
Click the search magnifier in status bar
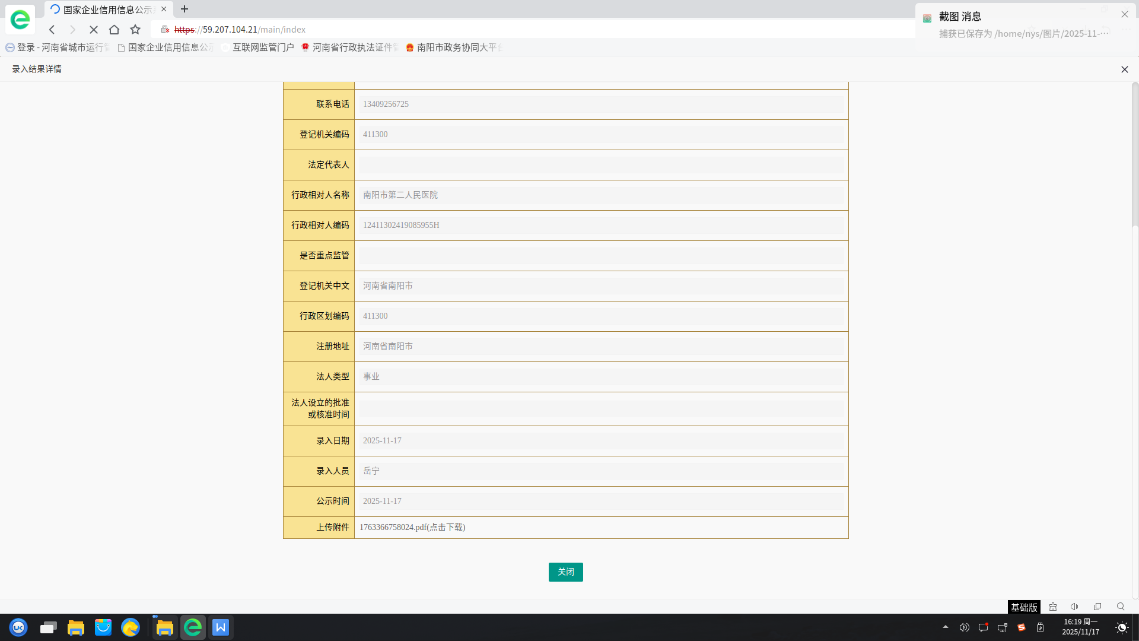[1121, 607]
